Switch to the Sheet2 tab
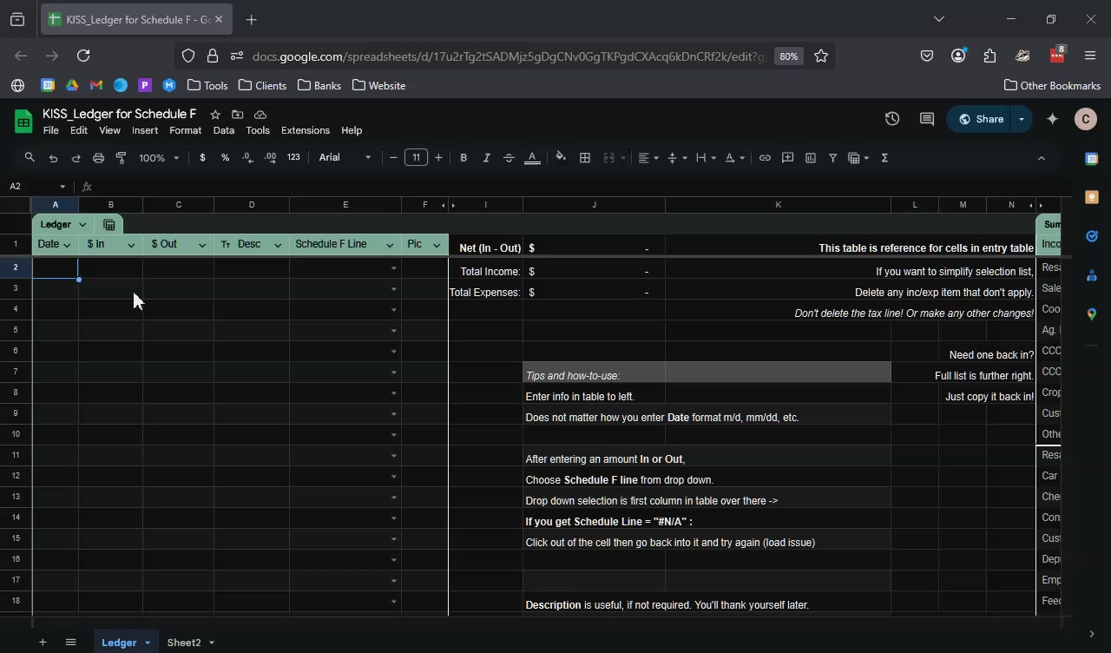Viewport: 1111px width, 653px height. (184, 643)
